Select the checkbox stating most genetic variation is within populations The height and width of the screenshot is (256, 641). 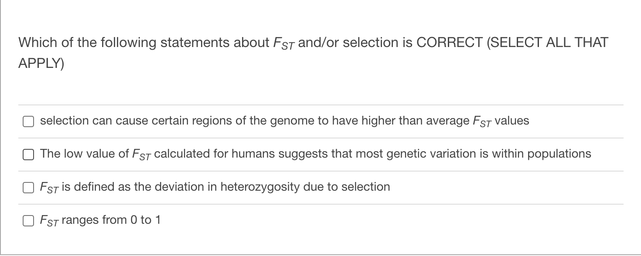coord(28,155)
